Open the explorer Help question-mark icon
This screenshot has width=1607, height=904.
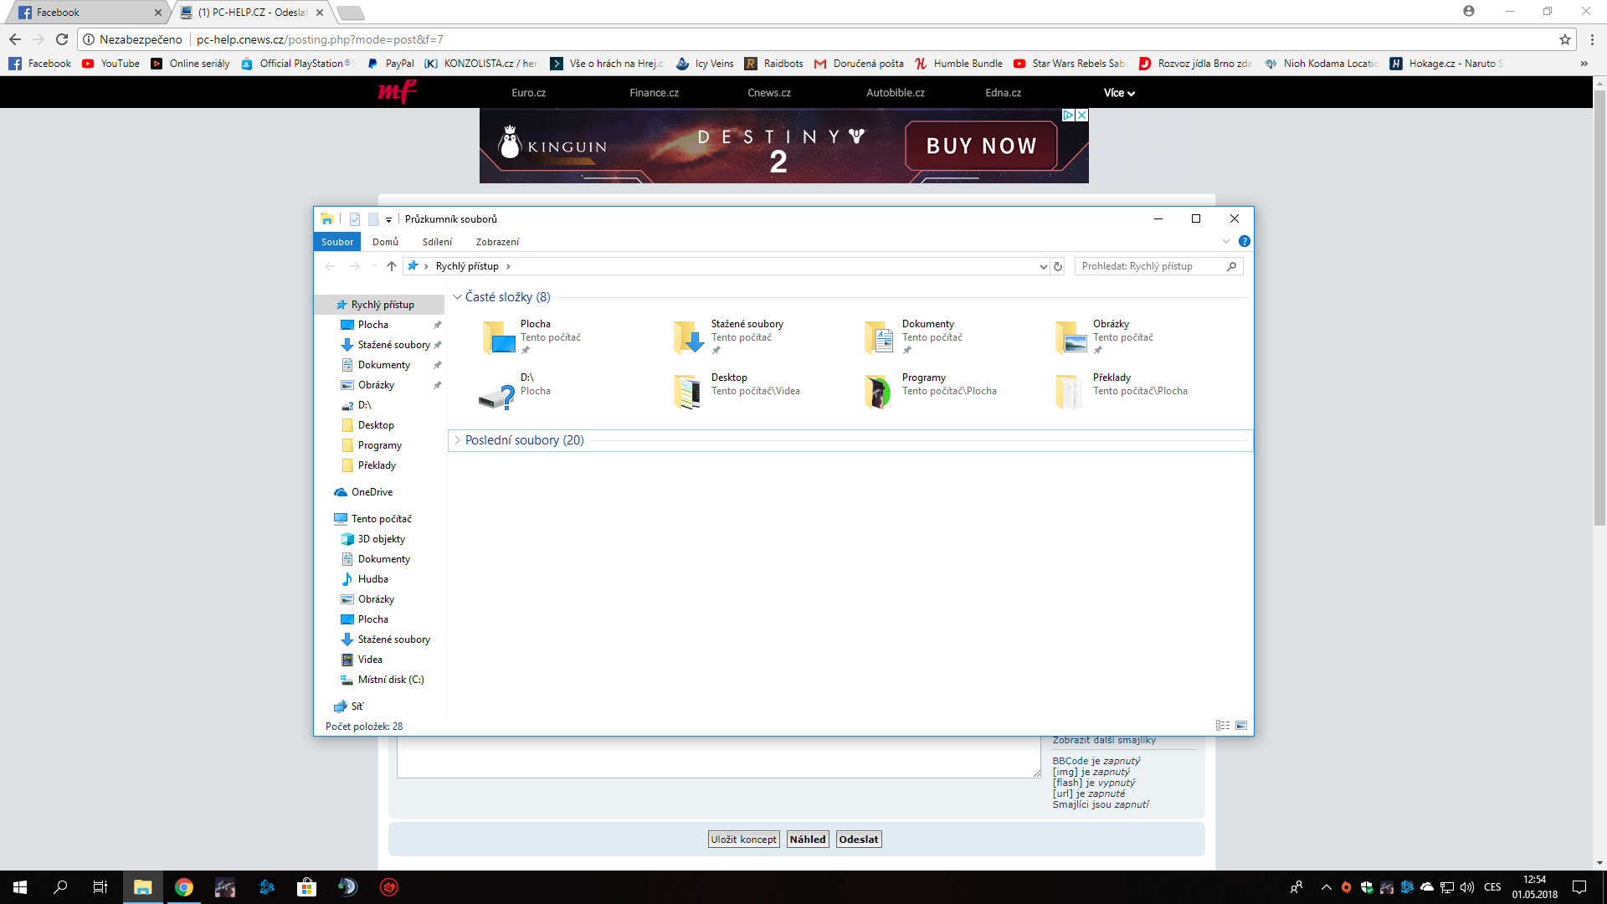point(1244,241)
